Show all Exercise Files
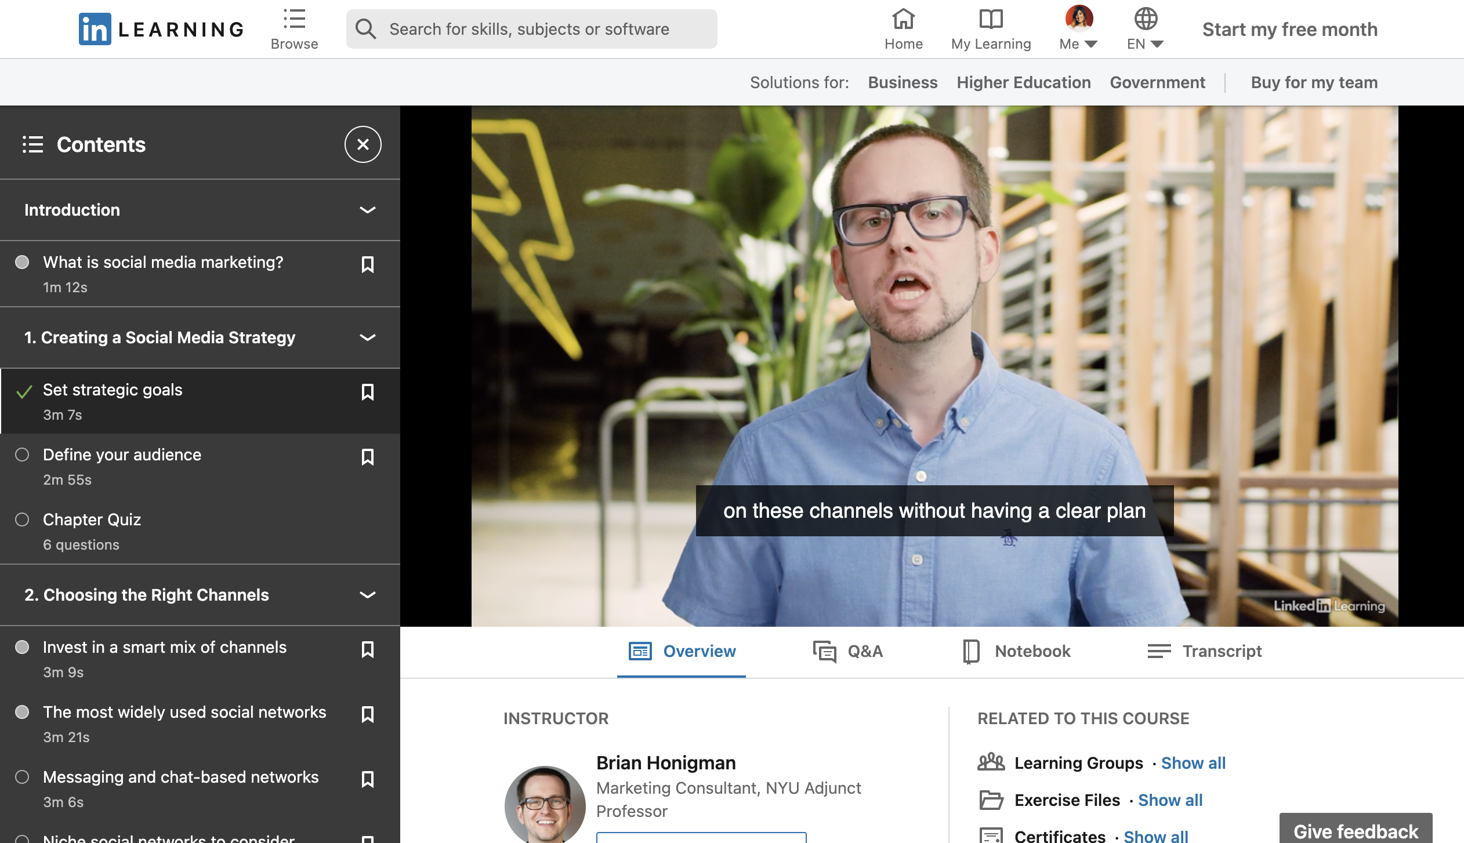The height and width of the screenshot is (843, 1464). 1170,800
